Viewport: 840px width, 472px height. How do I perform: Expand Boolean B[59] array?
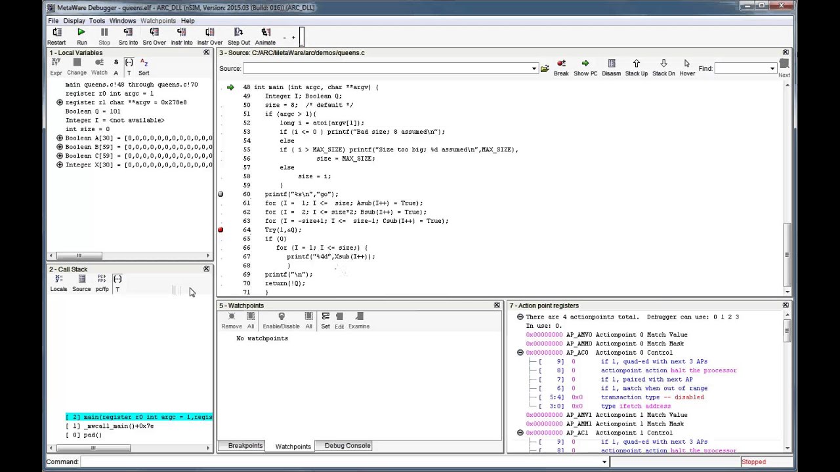60,147
